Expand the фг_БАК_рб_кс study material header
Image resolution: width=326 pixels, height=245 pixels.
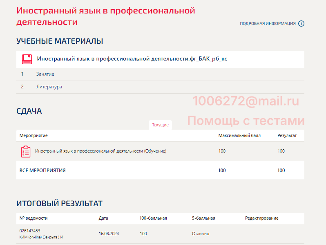[132, 59]
